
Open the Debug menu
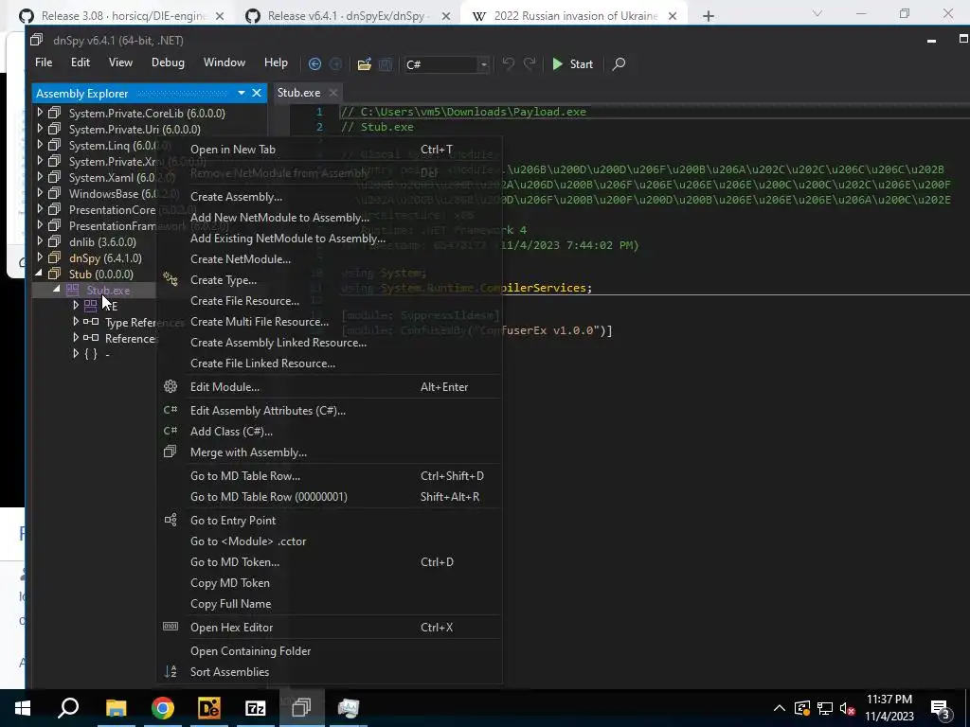[168, 62]
